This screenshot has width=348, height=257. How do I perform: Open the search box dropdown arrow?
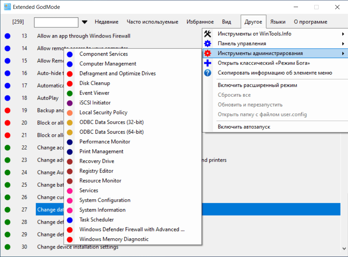coord(84,22)
